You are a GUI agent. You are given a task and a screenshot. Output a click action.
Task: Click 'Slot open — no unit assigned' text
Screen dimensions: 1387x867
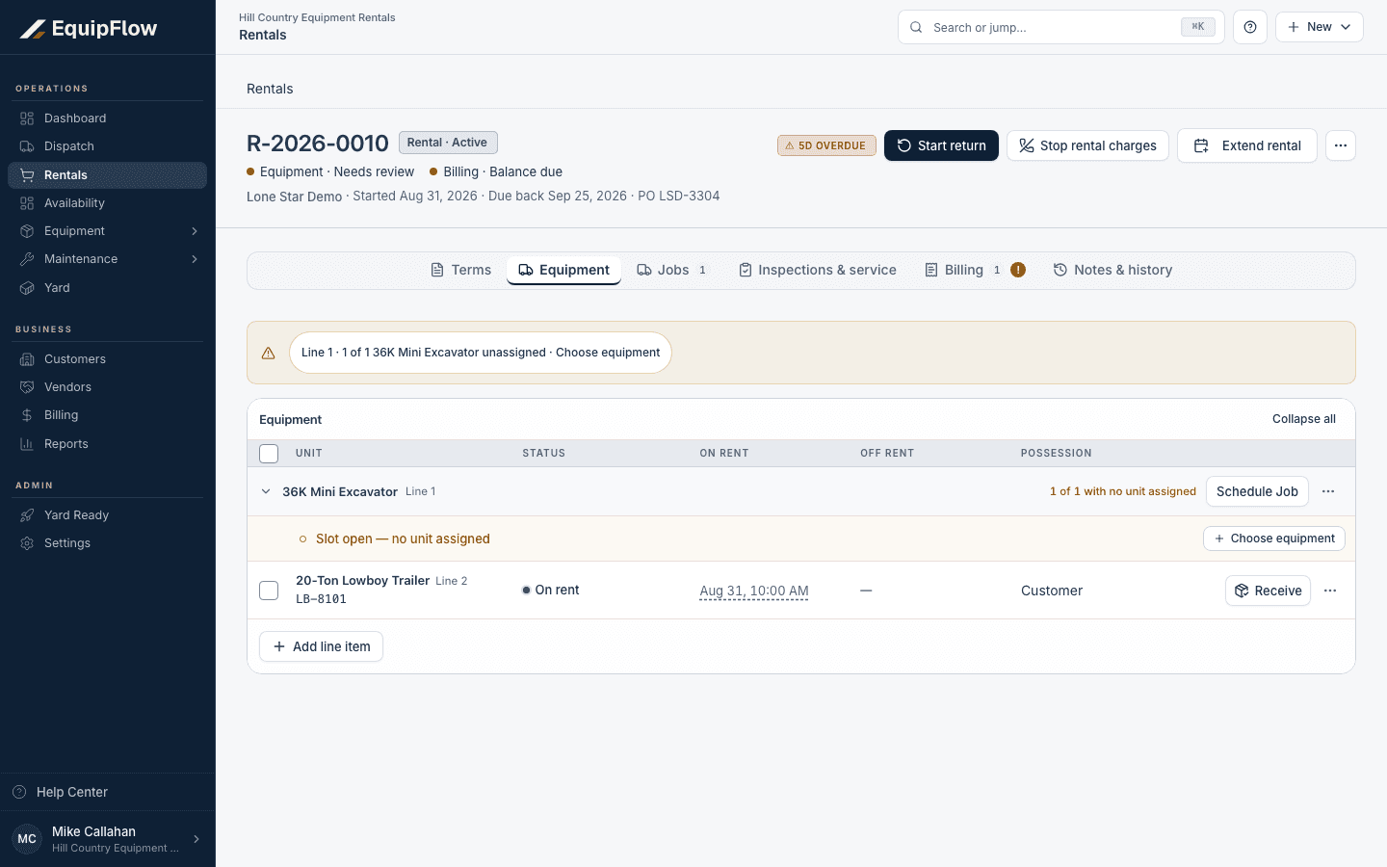tap(403, 539)
